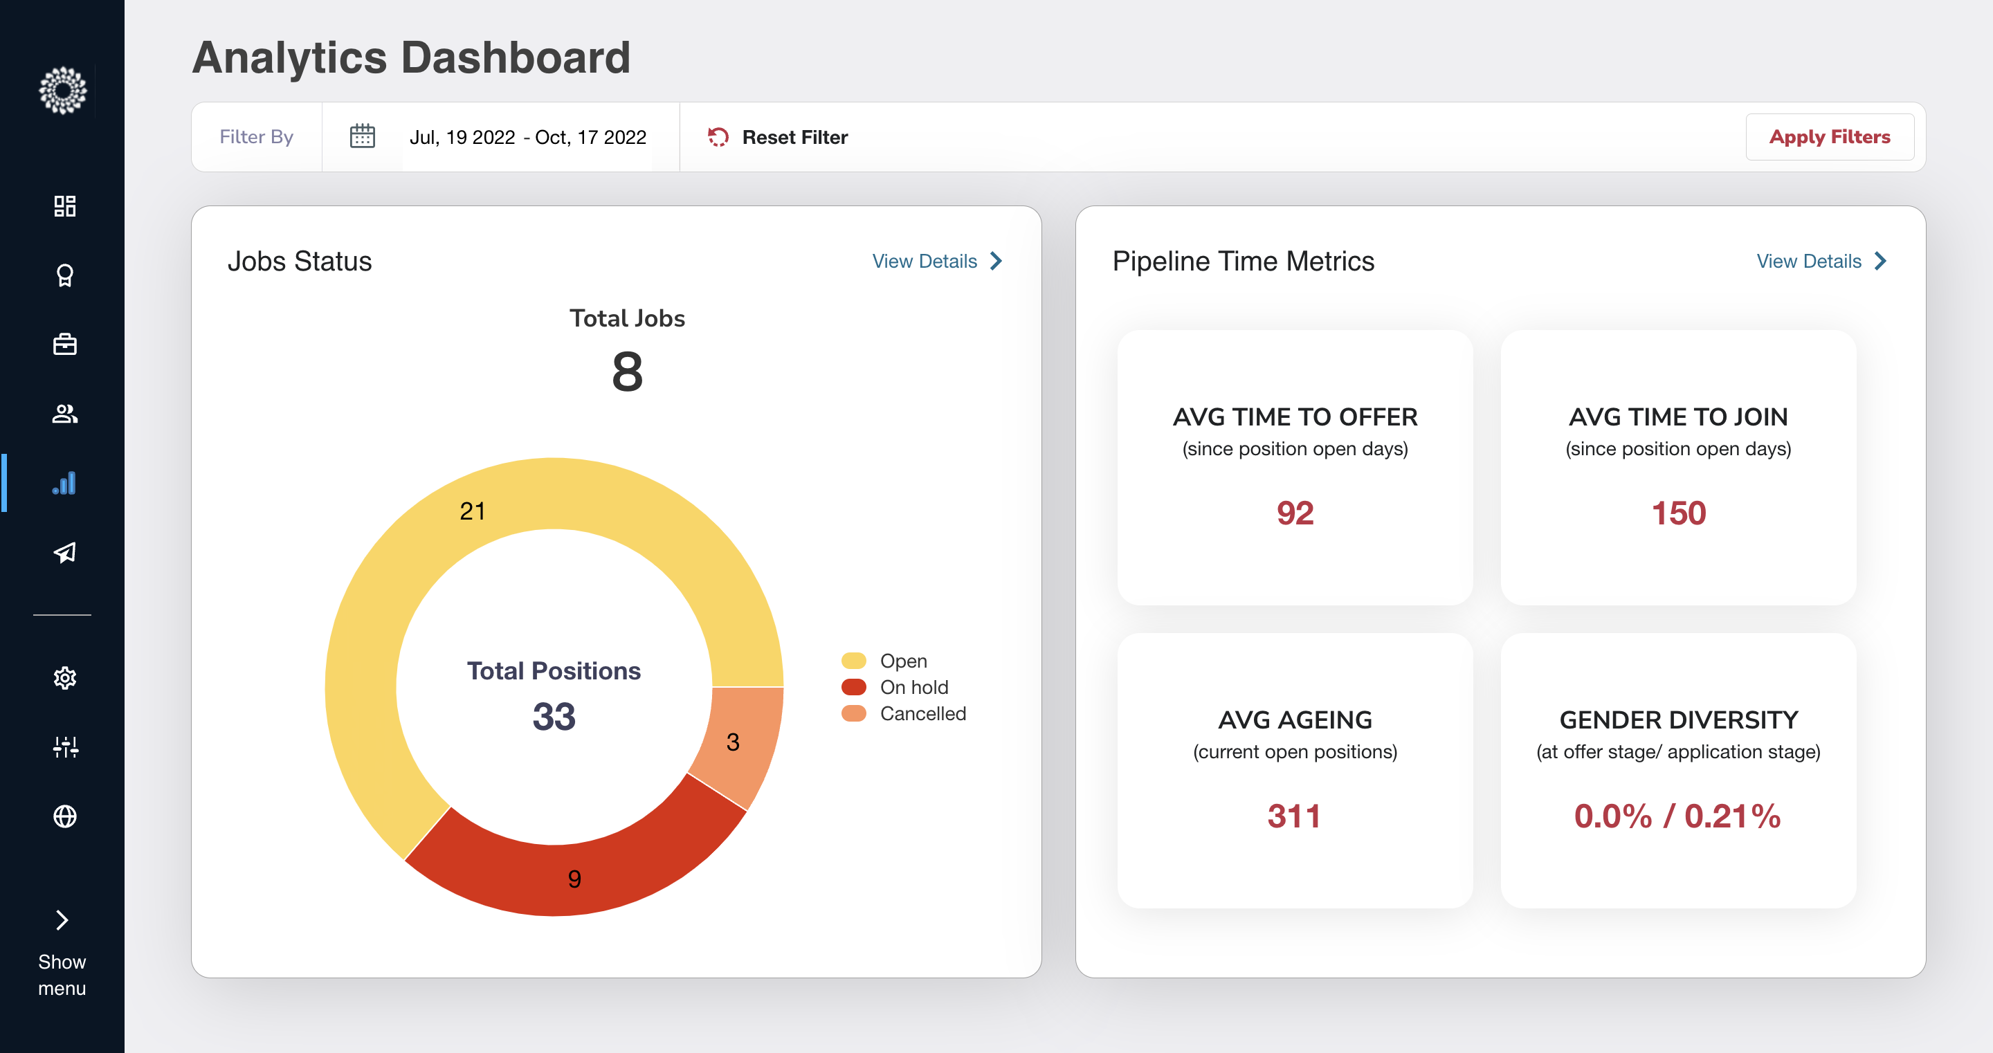Select the analytics bar chart icon
The width and height of the screenshot is (1993, 1053).
(x=64, y=484)
